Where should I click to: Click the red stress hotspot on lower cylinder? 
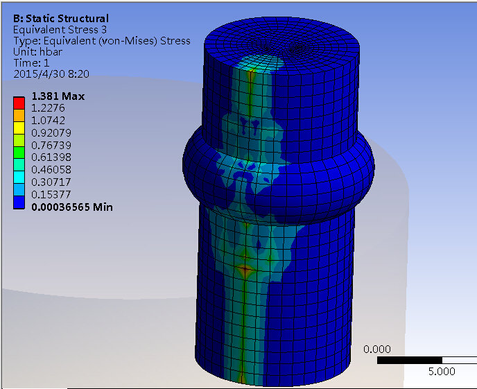point(245,269)
